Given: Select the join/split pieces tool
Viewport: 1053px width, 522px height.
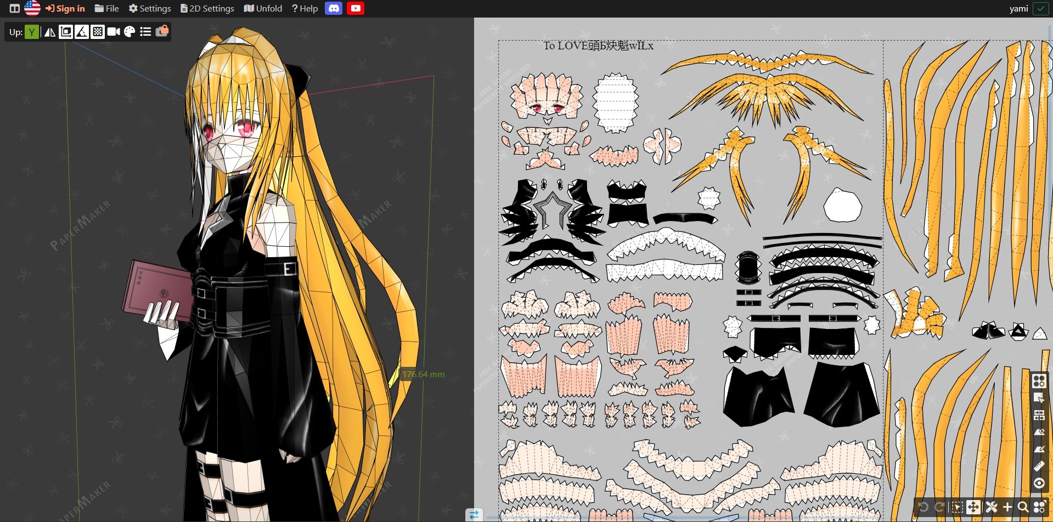Looking at the screenshot, I should pos(1039,415).
